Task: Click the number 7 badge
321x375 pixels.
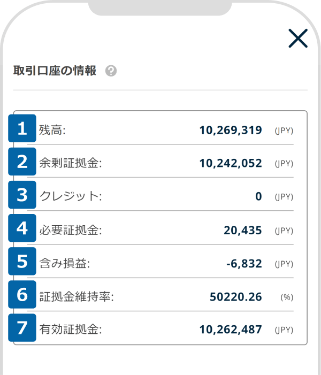Action: pos(22,328)
